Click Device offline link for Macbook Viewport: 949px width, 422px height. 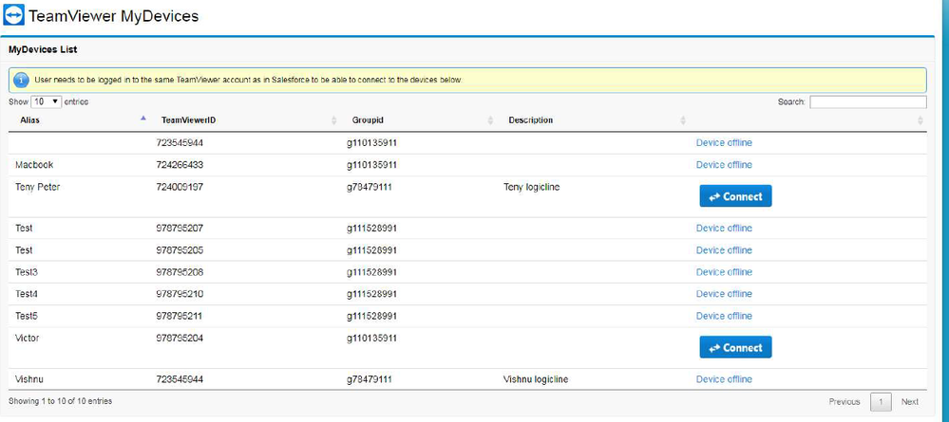pos(724,164)
